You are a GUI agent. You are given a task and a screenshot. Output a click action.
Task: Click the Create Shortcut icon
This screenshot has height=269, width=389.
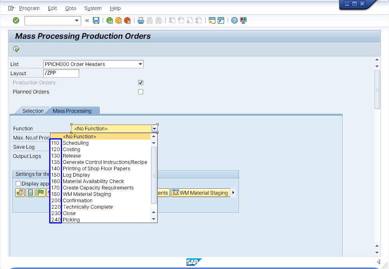(221, 20)
